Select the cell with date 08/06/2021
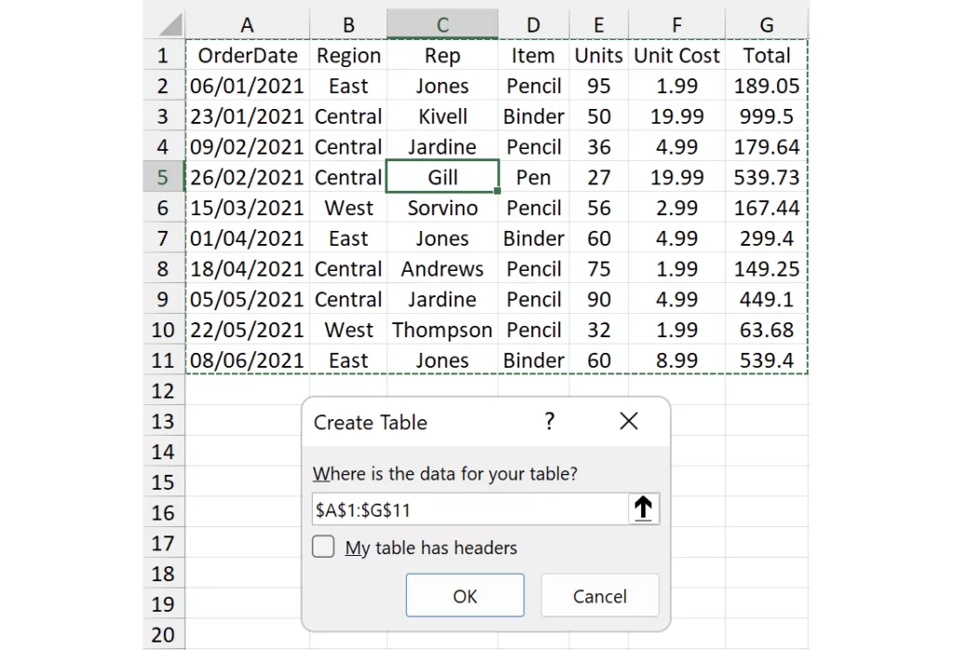This screenshot has height=650, width=953. [248, 360]
